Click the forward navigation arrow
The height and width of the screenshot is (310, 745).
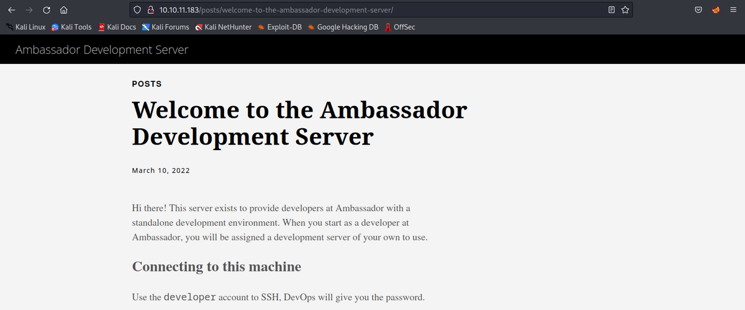click(29, 10)
